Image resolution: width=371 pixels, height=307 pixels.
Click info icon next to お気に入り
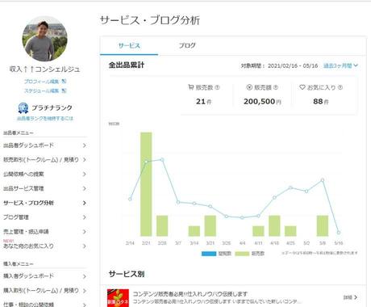click(340, 87)
